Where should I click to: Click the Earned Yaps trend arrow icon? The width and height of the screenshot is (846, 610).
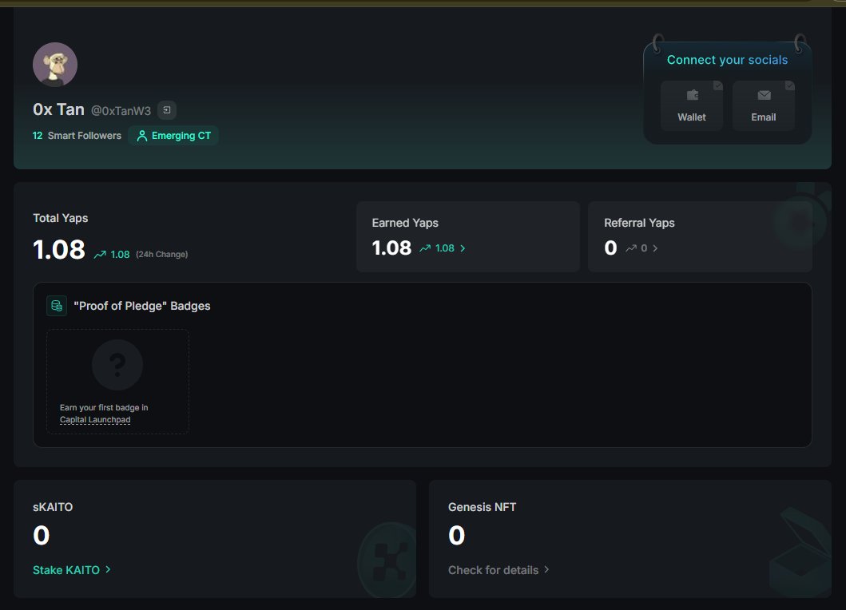point(425,248)
